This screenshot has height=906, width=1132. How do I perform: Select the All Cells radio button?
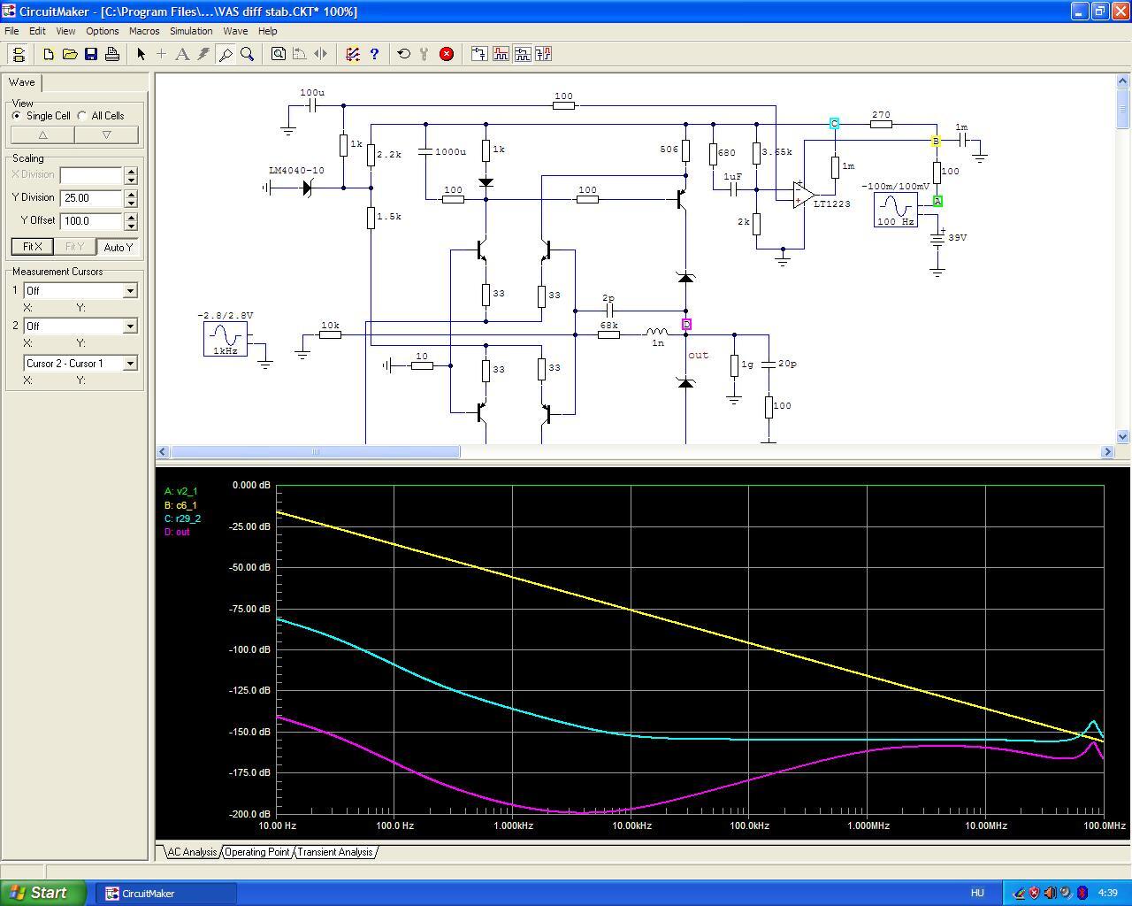pyautogui.click(x=82, y=116)
